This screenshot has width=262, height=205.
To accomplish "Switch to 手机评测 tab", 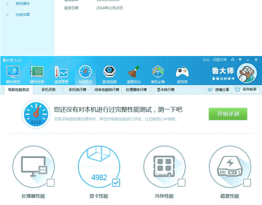I will (x=48, y=90).
